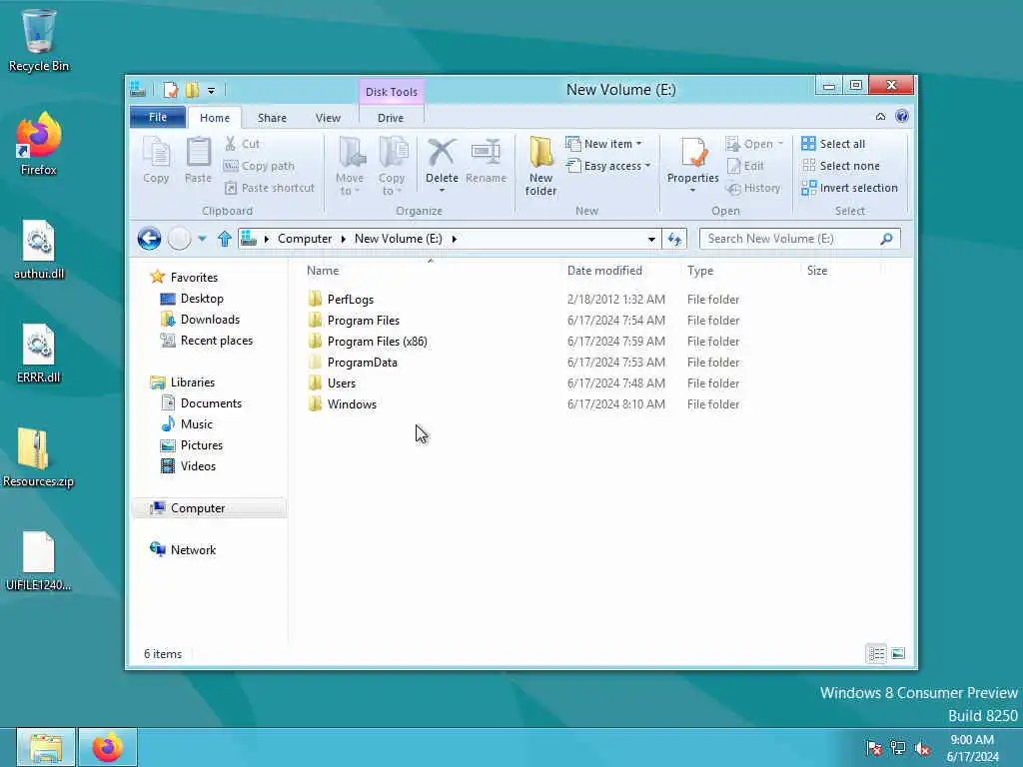The height and width of the screenshot is (767, 1023).
Task: Click the Back navigation arrow
Action: click(150, 239)
